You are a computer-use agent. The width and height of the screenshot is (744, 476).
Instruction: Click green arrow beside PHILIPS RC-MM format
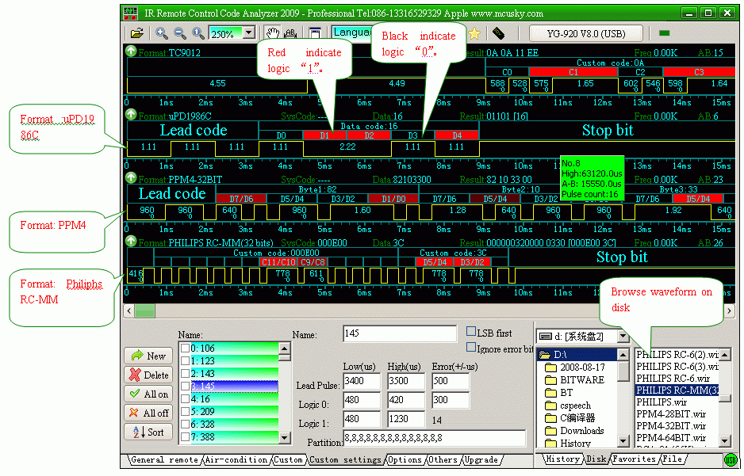pos(131,242)
